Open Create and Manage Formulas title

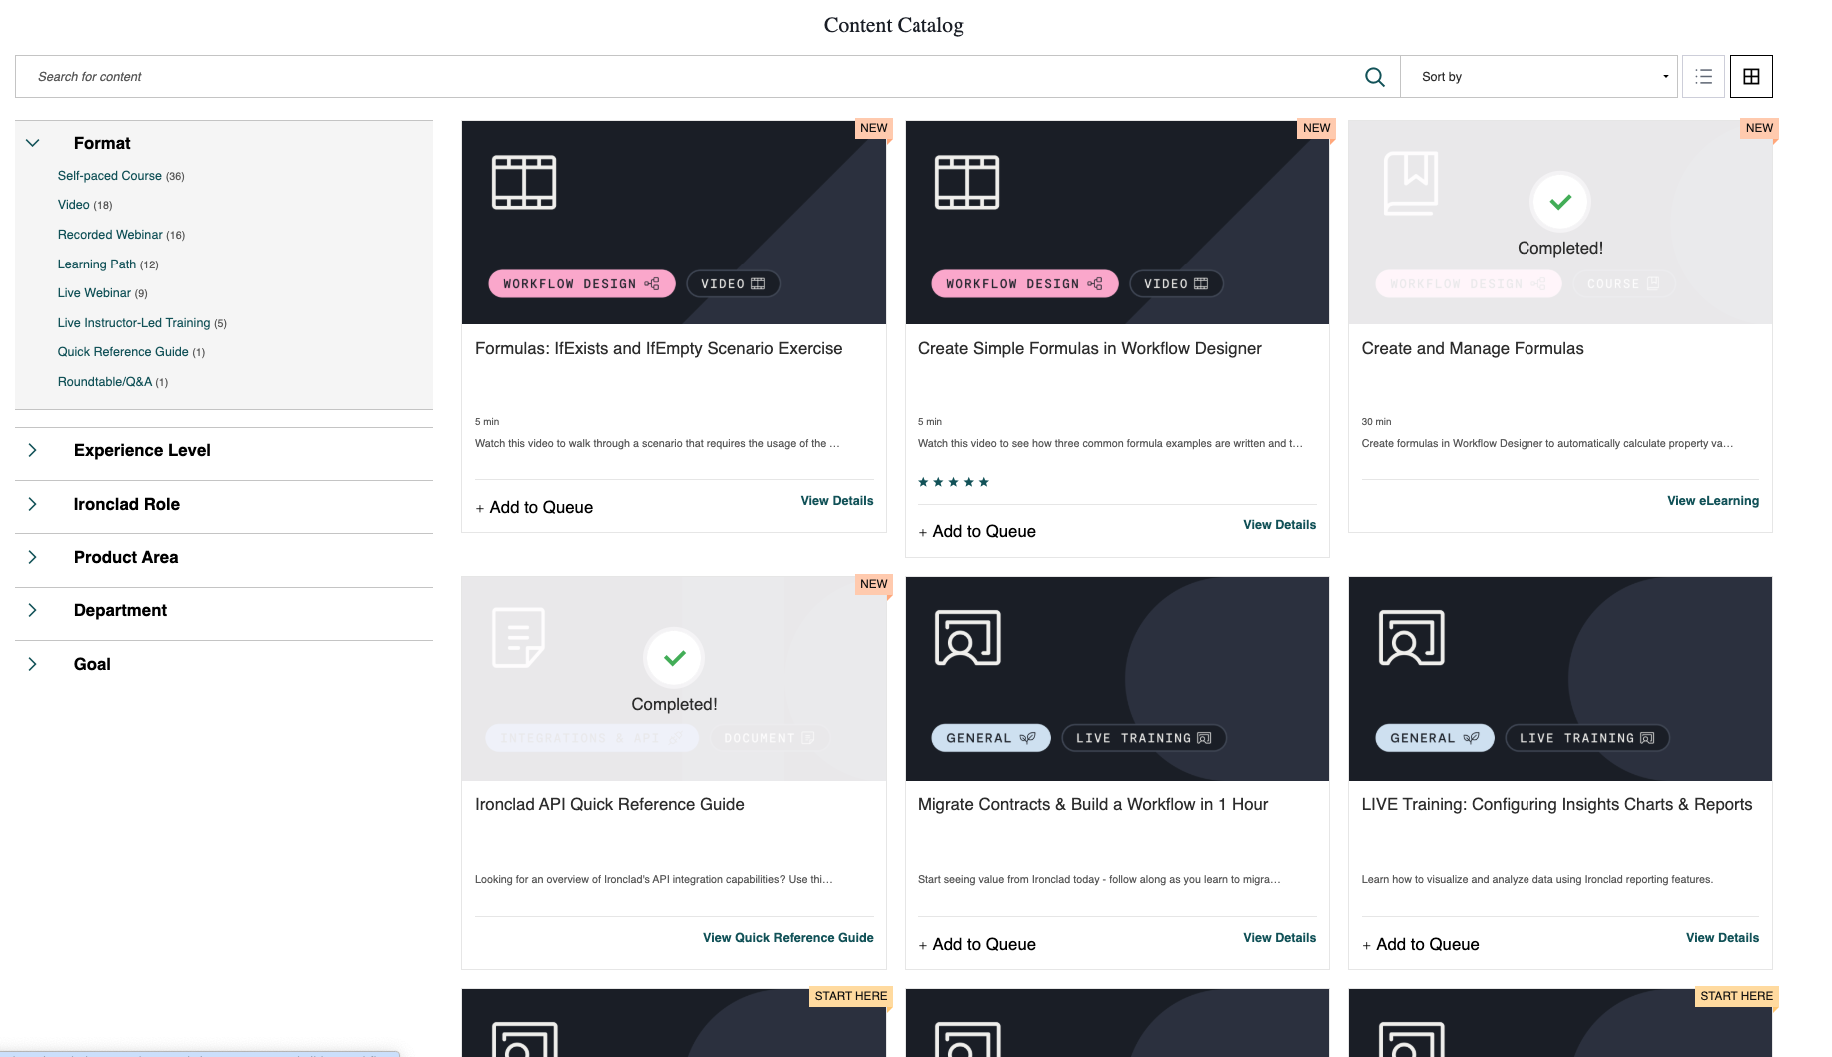click(1473, 349)
